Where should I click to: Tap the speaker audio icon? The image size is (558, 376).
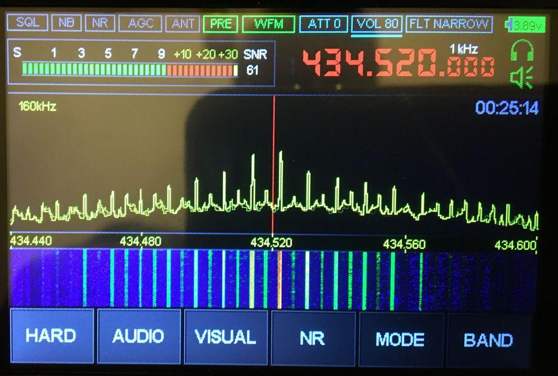coord(522,77)
